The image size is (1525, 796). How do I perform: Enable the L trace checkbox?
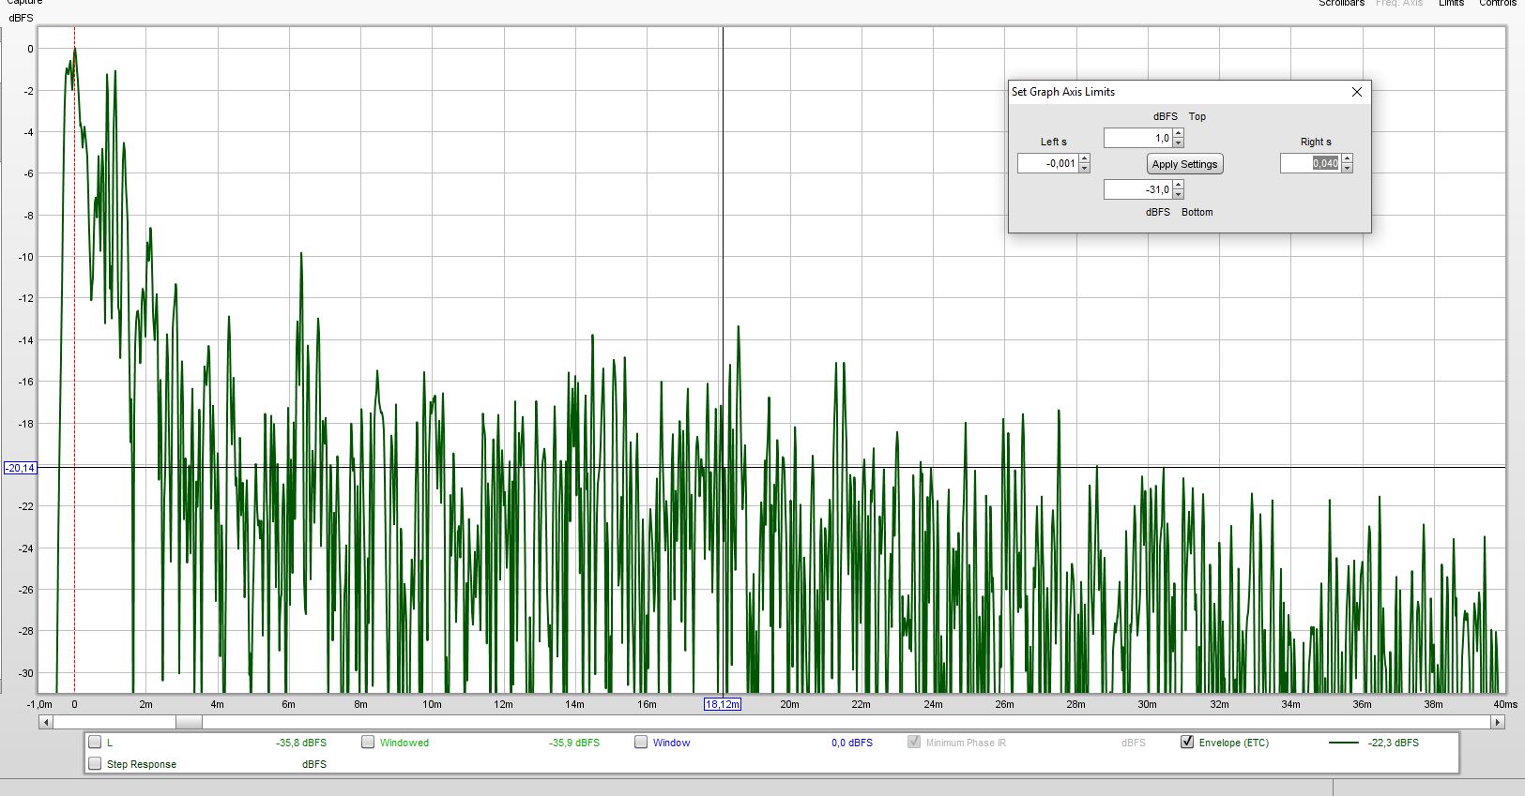pos(95,743)
